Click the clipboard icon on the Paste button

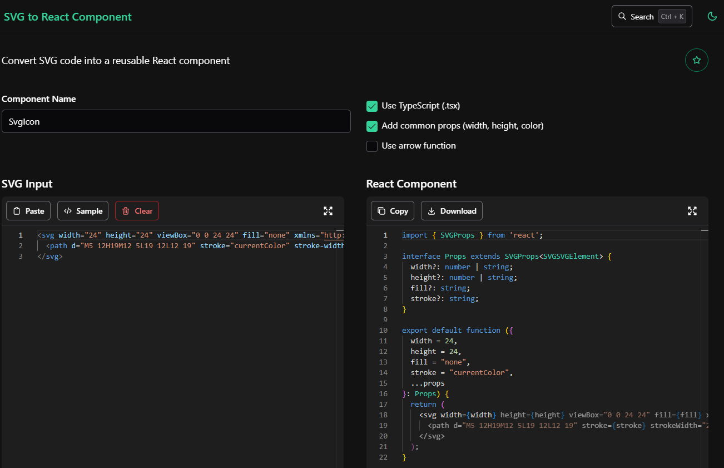[17, 210]
